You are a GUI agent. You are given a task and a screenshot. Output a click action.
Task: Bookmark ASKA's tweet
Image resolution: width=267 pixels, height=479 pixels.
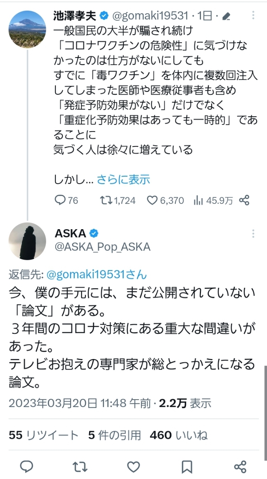pyautogui.click(x=187, y=467)
